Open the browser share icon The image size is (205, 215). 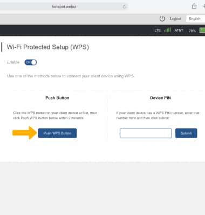point(194,6)
